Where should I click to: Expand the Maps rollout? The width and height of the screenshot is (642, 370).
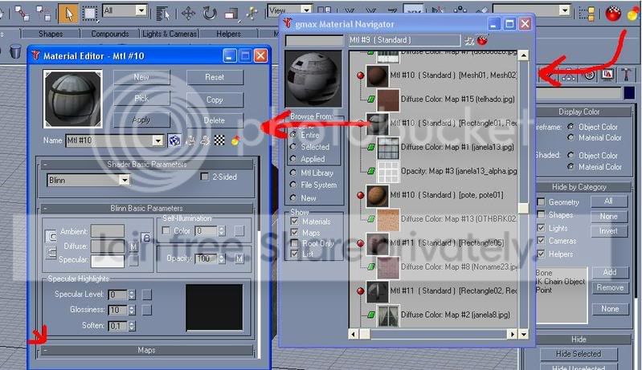[146, 351]
